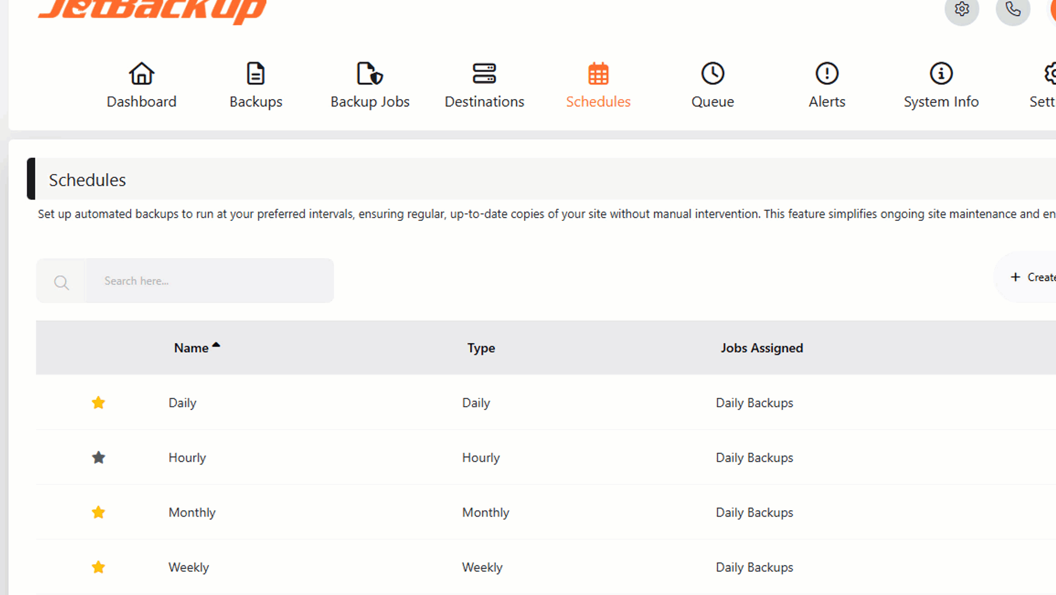Sort by the Type column header

tap(481, 348)
